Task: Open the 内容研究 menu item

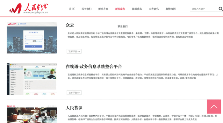Action: 154,9
